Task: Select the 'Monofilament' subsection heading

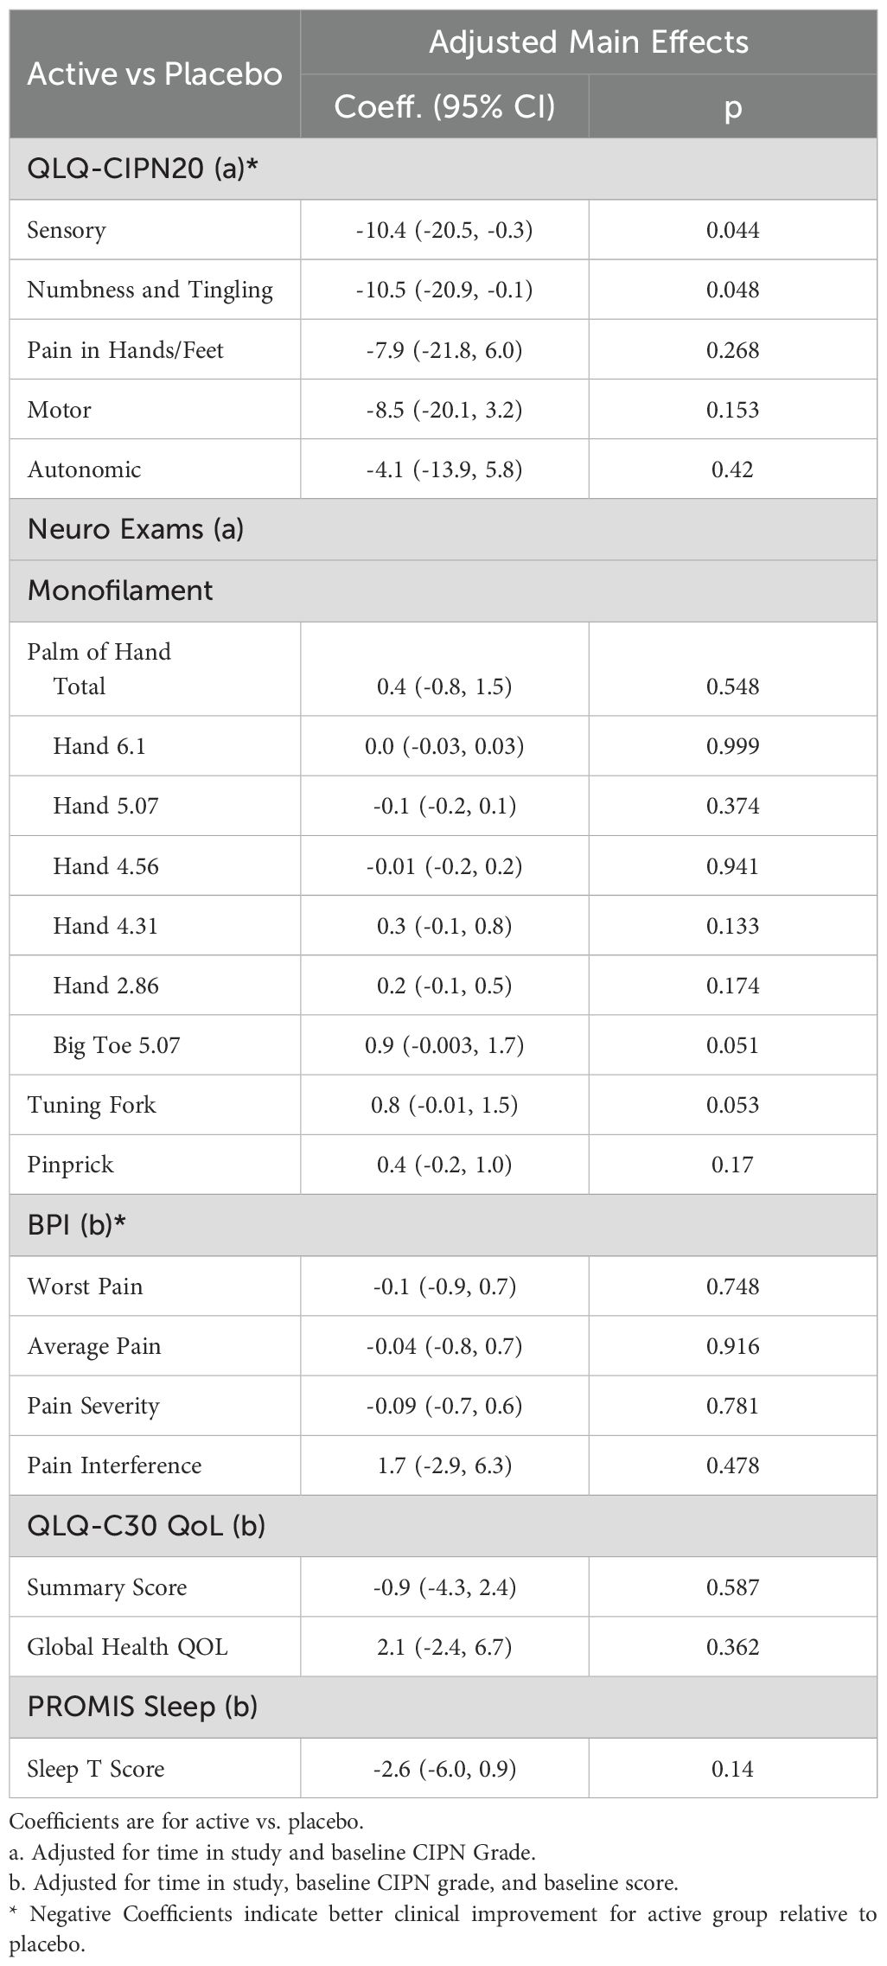Action: (120, 590)
